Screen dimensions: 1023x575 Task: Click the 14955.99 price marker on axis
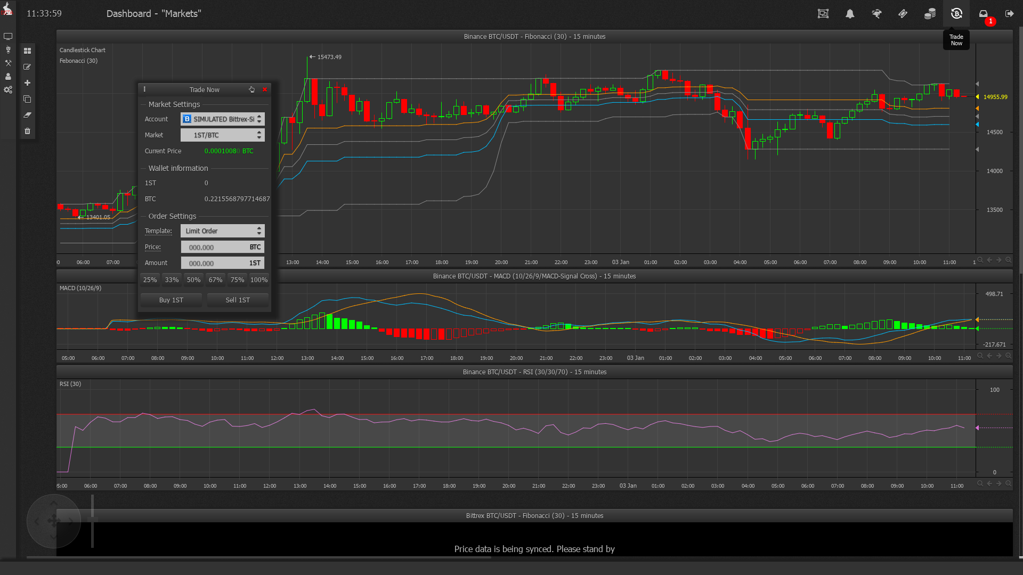(x=995, y=97)
